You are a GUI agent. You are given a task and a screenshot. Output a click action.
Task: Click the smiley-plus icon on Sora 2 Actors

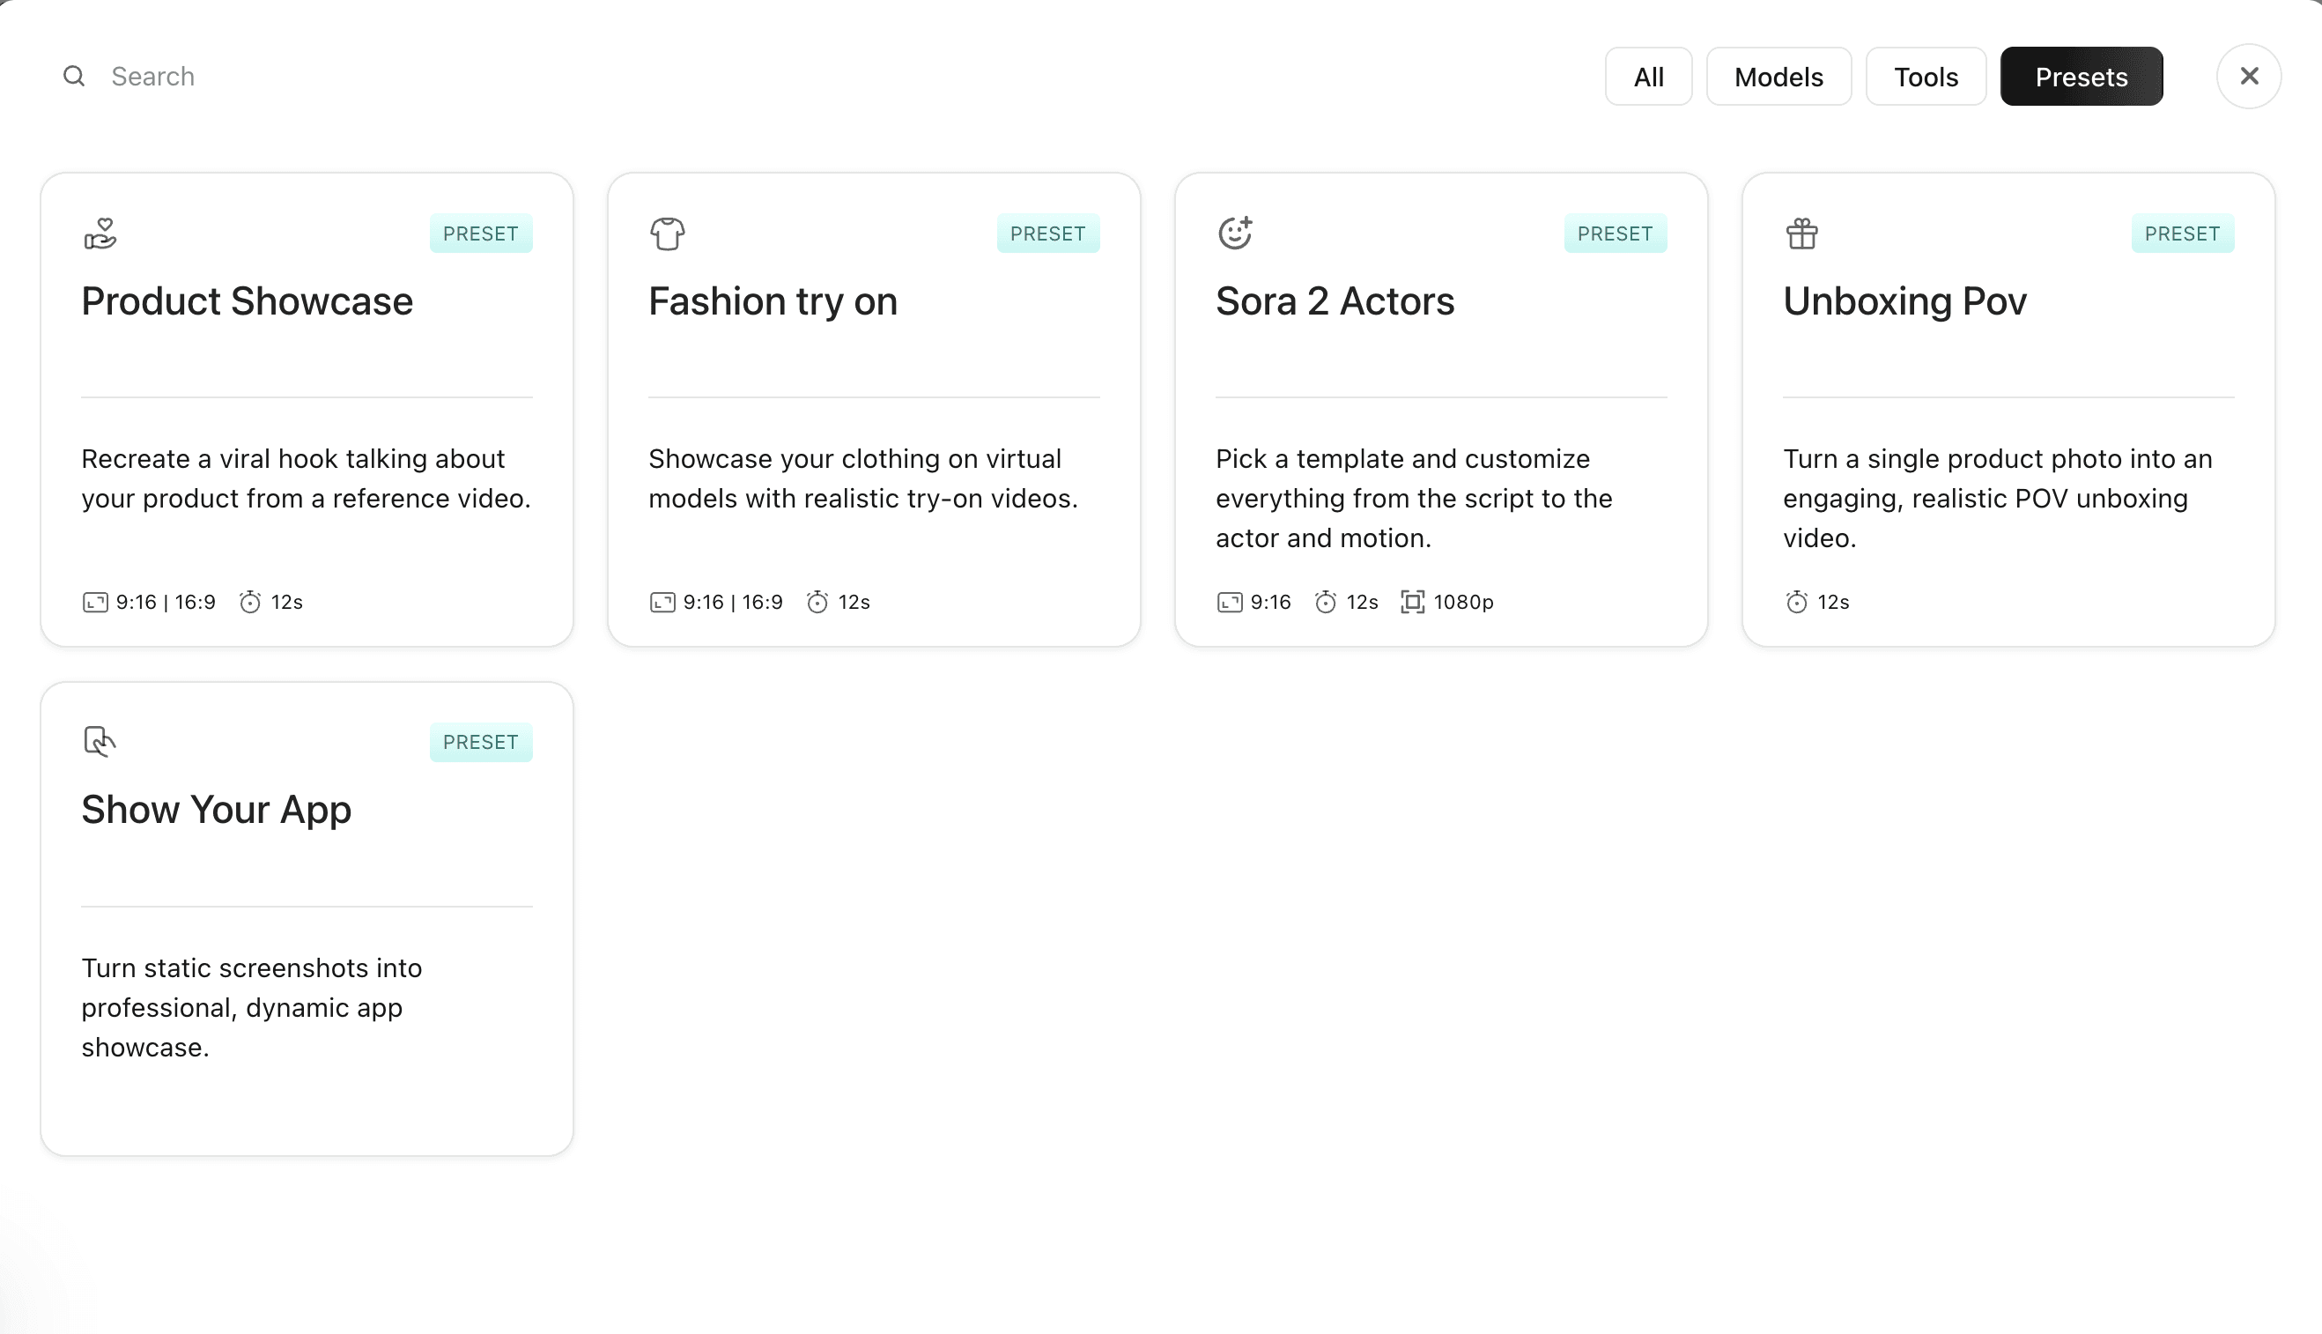(1235, 233)
